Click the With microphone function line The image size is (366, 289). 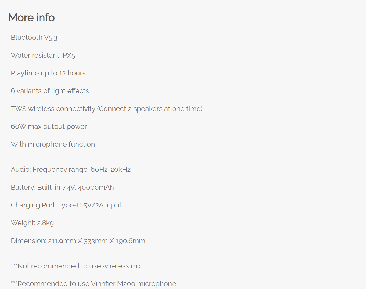(53, 144)
